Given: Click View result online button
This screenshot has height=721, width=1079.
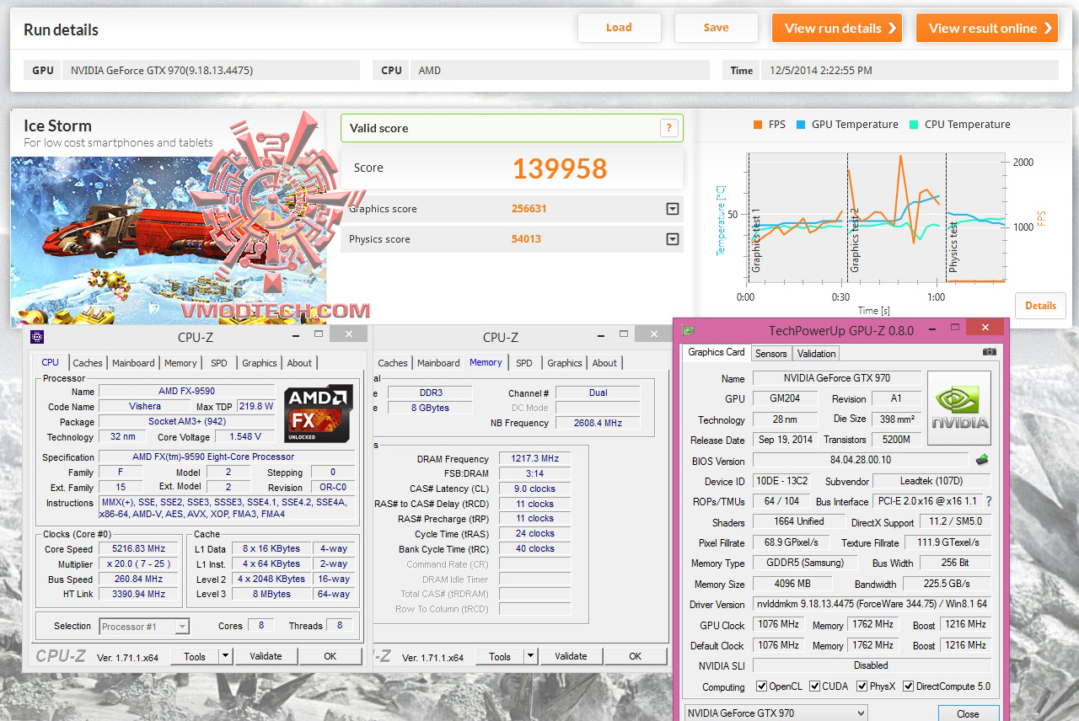Looking at the screenshot, I should point(987,28).
